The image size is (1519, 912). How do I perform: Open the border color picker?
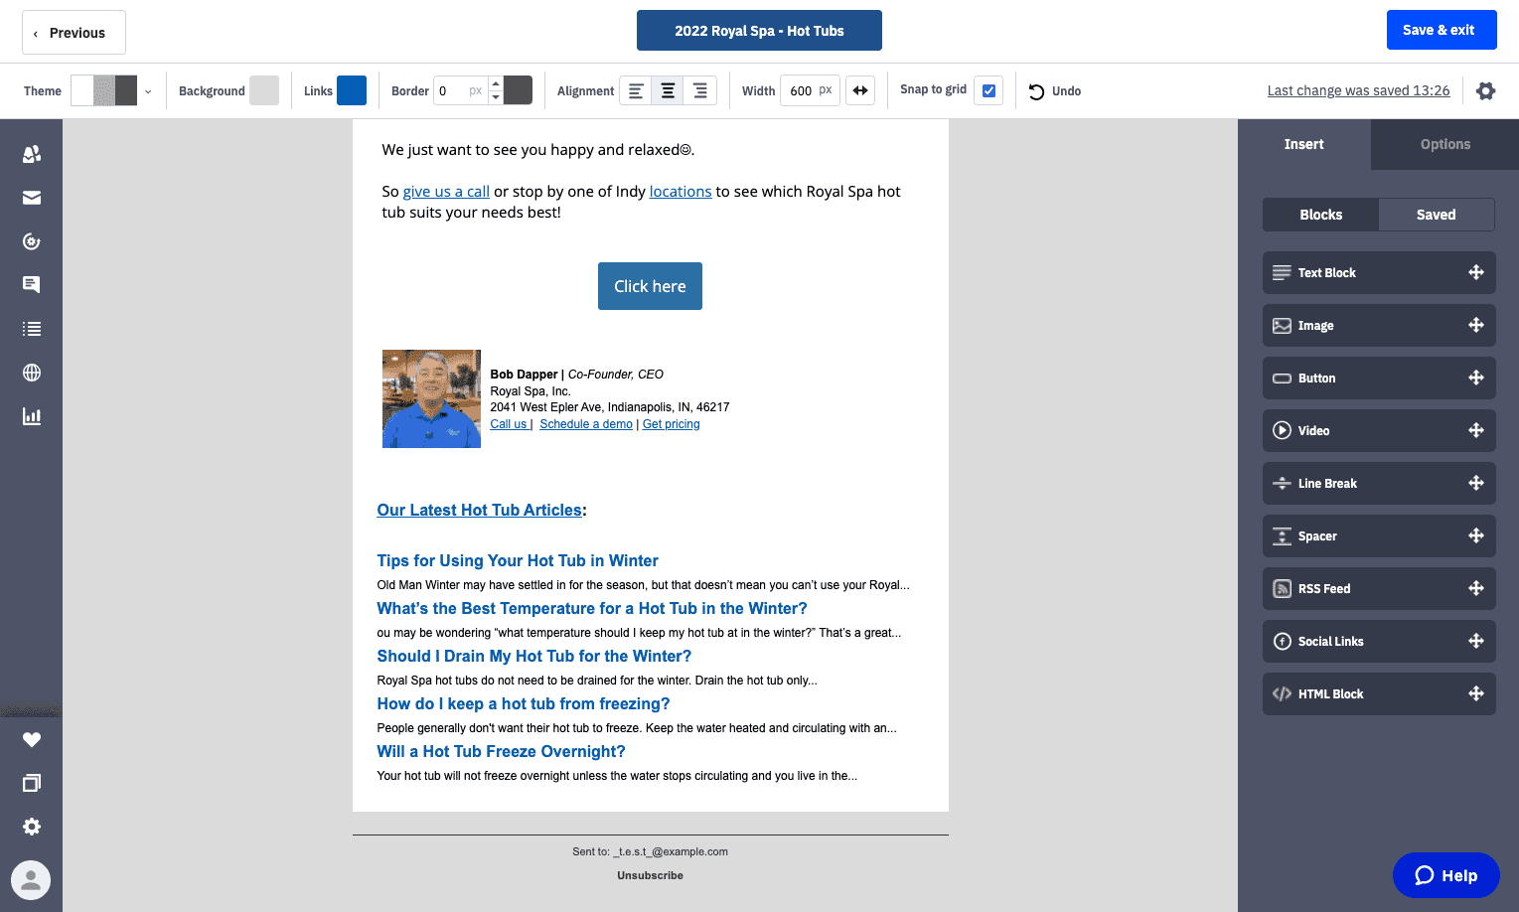click(x=519, y=90)
